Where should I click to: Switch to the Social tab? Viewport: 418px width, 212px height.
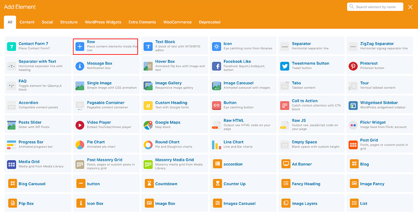[x=47, y=22]
